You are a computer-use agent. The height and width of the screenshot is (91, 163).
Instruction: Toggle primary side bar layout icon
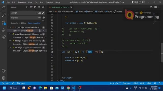point(133,2)
